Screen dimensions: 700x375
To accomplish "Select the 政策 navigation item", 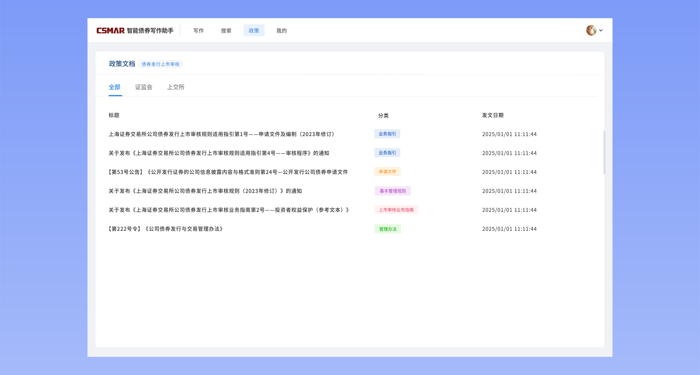I will pyautogui.click(x=254, y=31).
